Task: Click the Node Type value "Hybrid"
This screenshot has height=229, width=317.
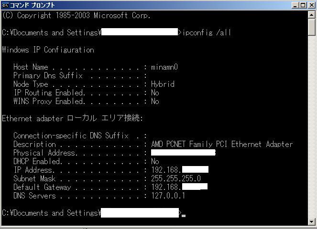Action: coord(163,84)
